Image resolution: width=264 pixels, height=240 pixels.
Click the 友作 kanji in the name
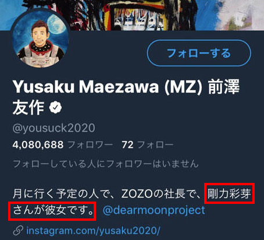28,108
